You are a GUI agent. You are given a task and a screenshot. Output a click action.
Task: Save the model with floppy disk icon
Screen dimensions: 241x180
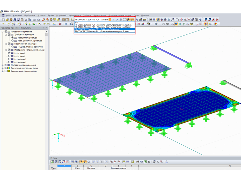click(18, 20)
